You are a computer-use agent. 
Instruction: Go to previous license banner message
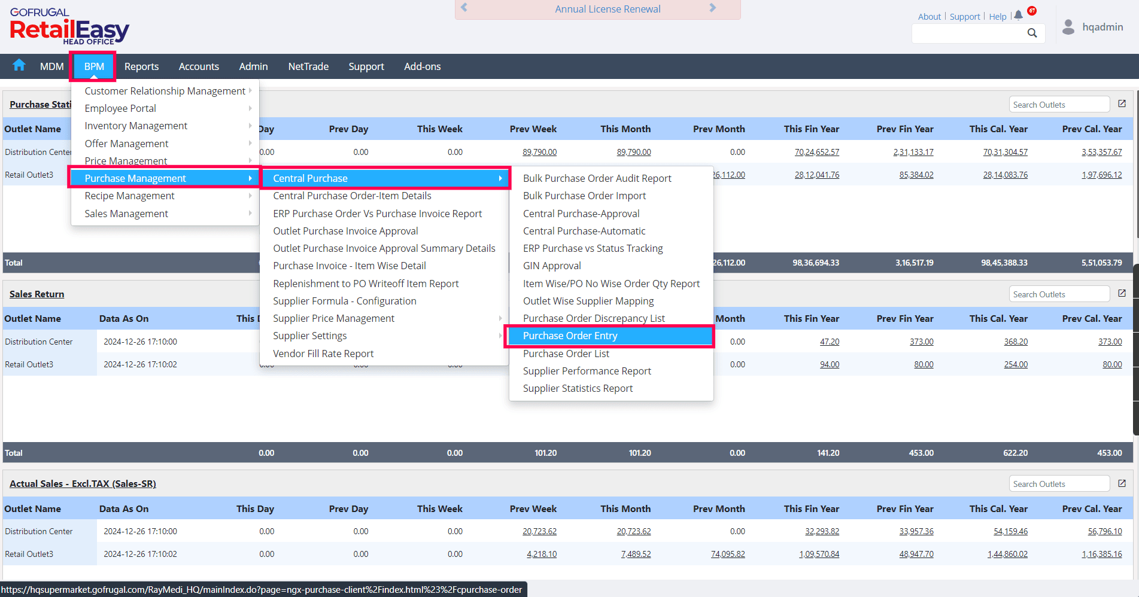coord(464,8)
